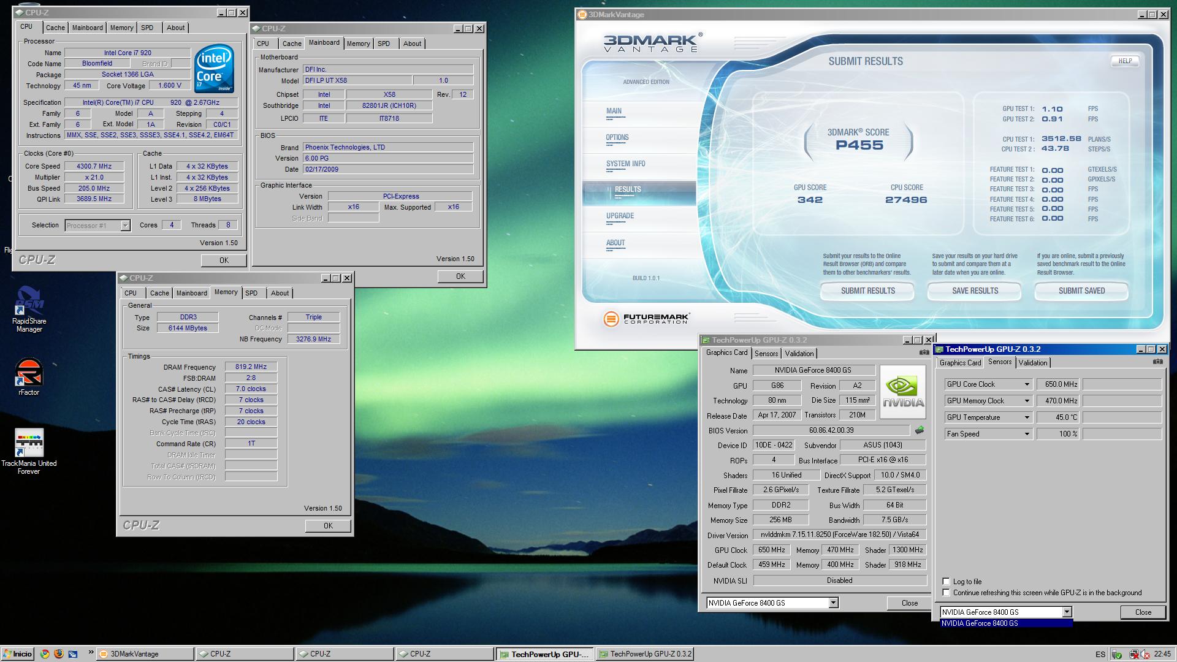Open TrackMania United Forever shortcut
This screenshot has height=662, width=1177.
(29, 451)
